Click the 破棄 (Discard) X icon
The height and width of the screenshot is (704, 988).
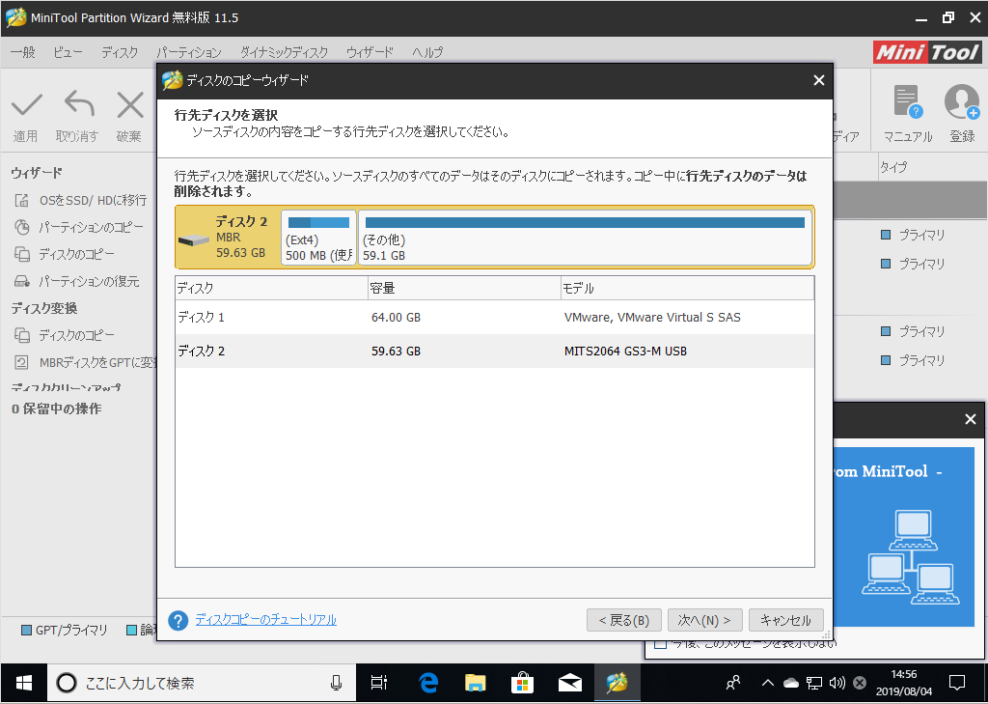(129, 106)
